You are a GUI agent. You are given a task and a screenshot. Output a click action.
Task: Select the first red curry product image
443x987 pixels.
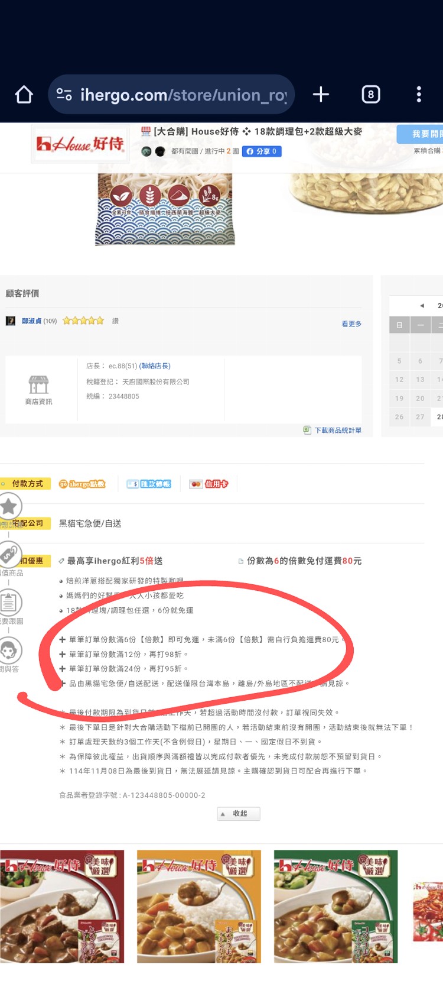[62, 906]
